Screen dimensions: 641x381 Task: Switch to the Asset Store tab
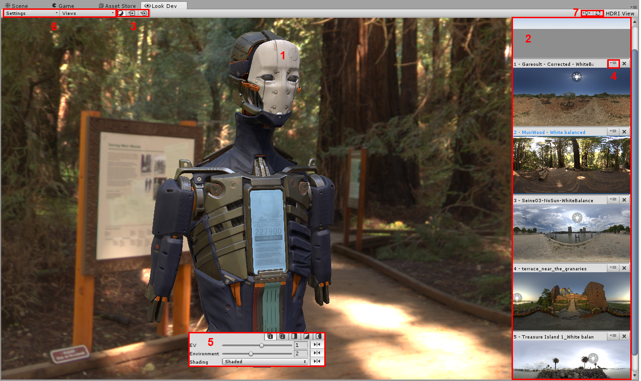[x=117, y=6]
